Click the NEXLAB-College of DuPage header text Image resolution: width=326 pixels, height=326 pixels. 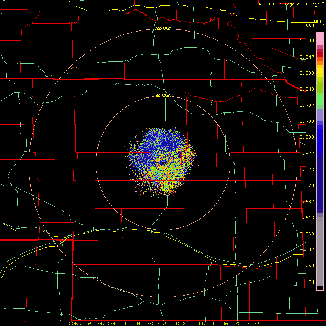[289, 4]
